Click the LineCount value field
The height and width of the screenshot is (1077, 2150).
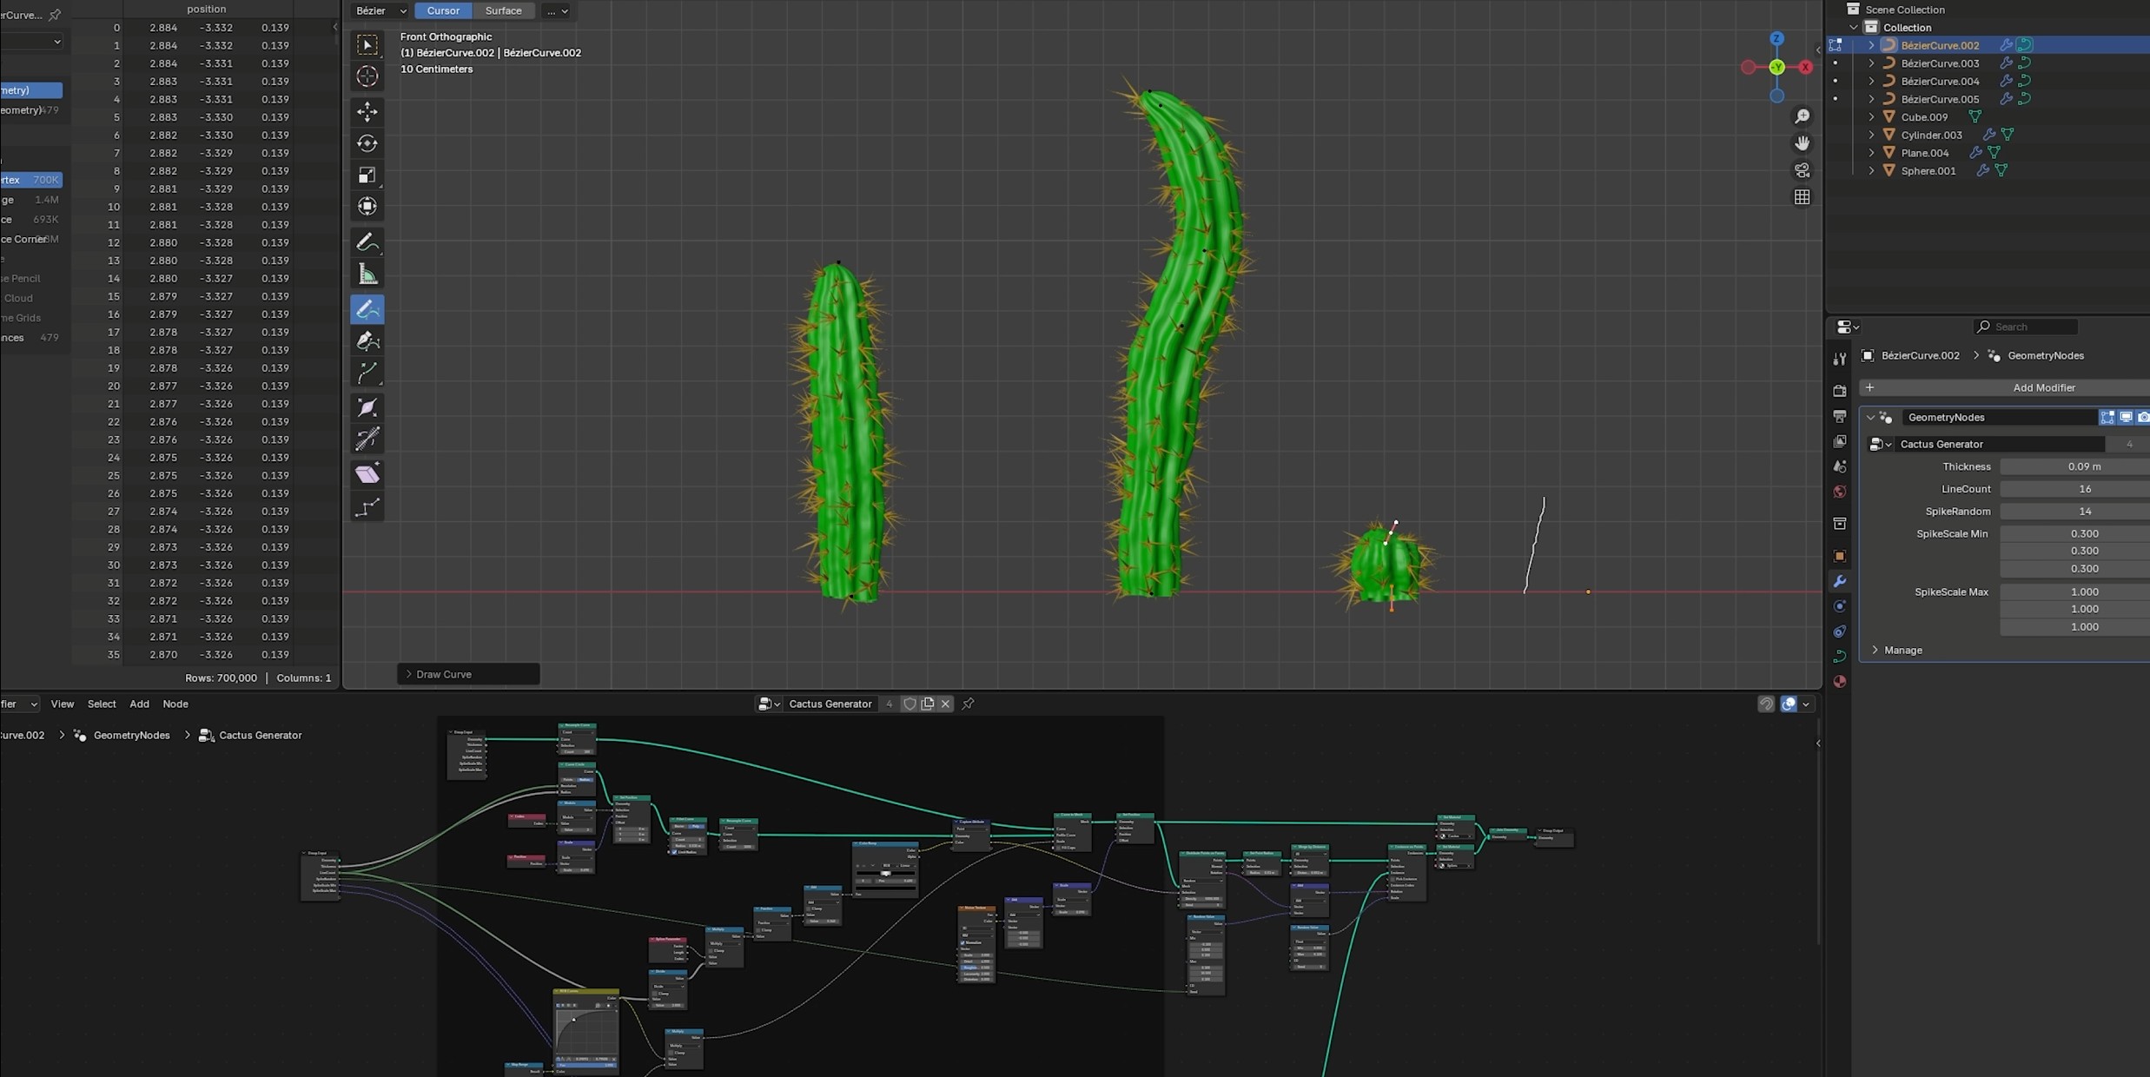point(2083,489)
